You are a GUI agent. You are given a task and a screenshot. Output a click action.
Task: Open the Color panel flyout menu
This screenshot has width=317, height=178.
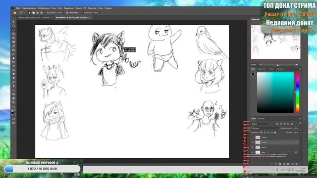[x=300, y=69]
